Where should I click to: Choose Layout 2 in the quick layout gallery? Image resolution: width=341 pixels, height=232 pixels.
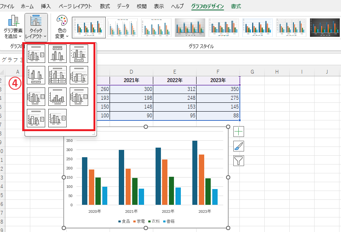point(57,54)
